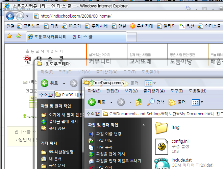
Task: Open 편집(E) menu in TrueTransparency window
Action: [x=113, y=91]
